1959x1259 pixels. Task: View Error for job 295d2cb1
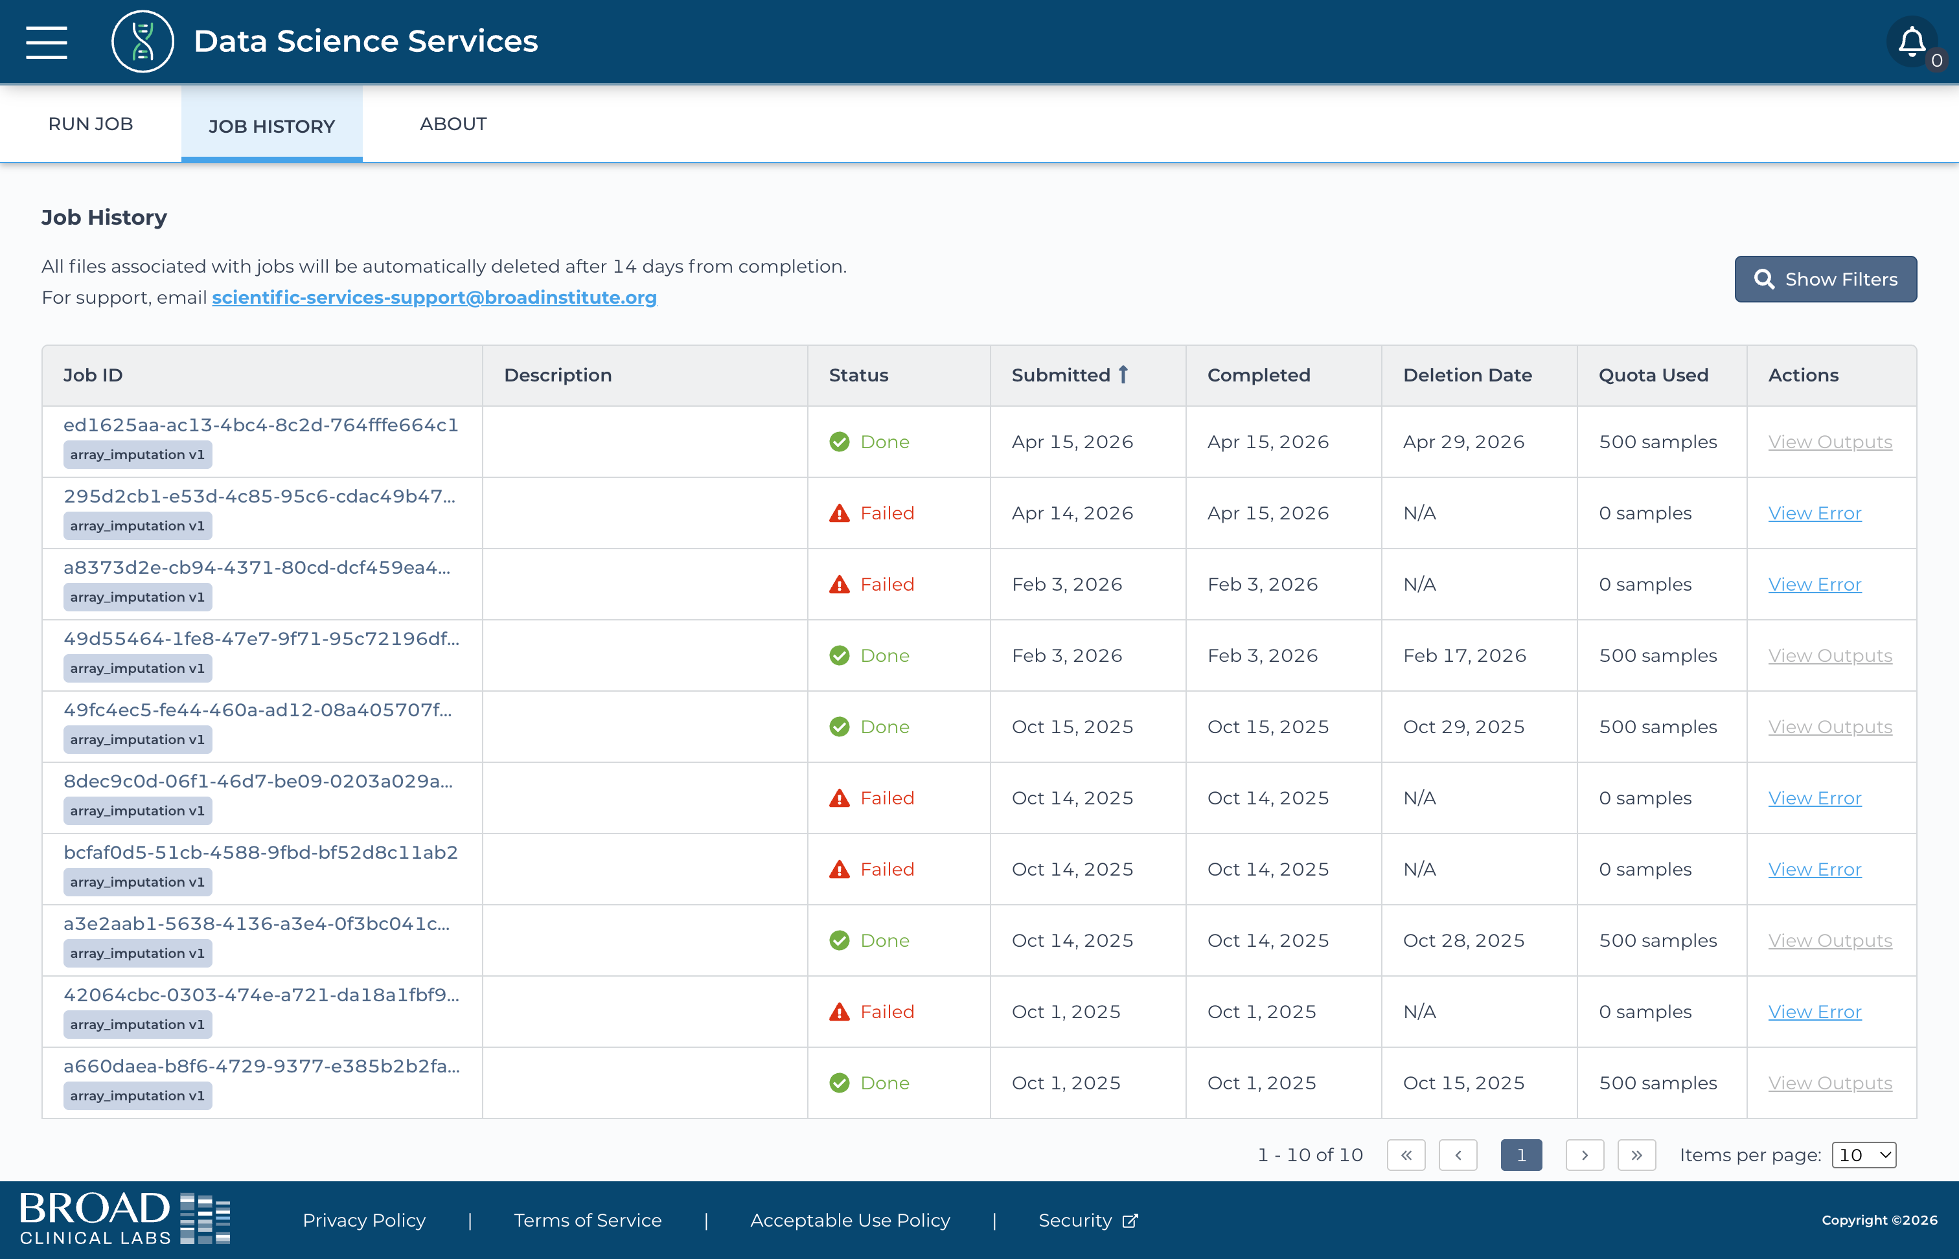(x=1815, y=514)
